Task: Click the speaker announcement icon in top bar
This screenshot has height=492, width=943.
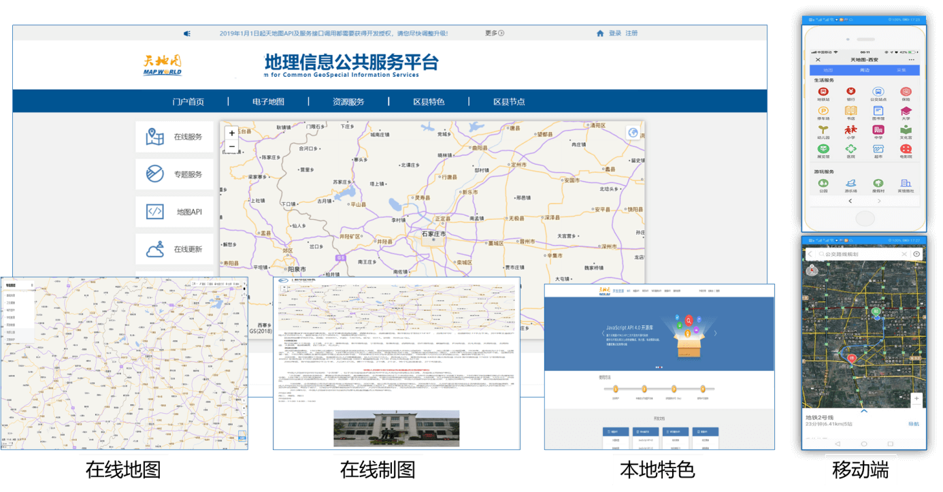Action: (187, 33)
